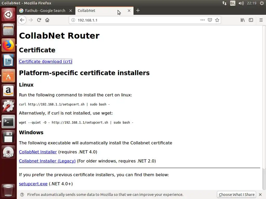The width and height of the screenshot is (266, 199).
Task: Open network indicator in top panel
Action: tap(224, 3)
